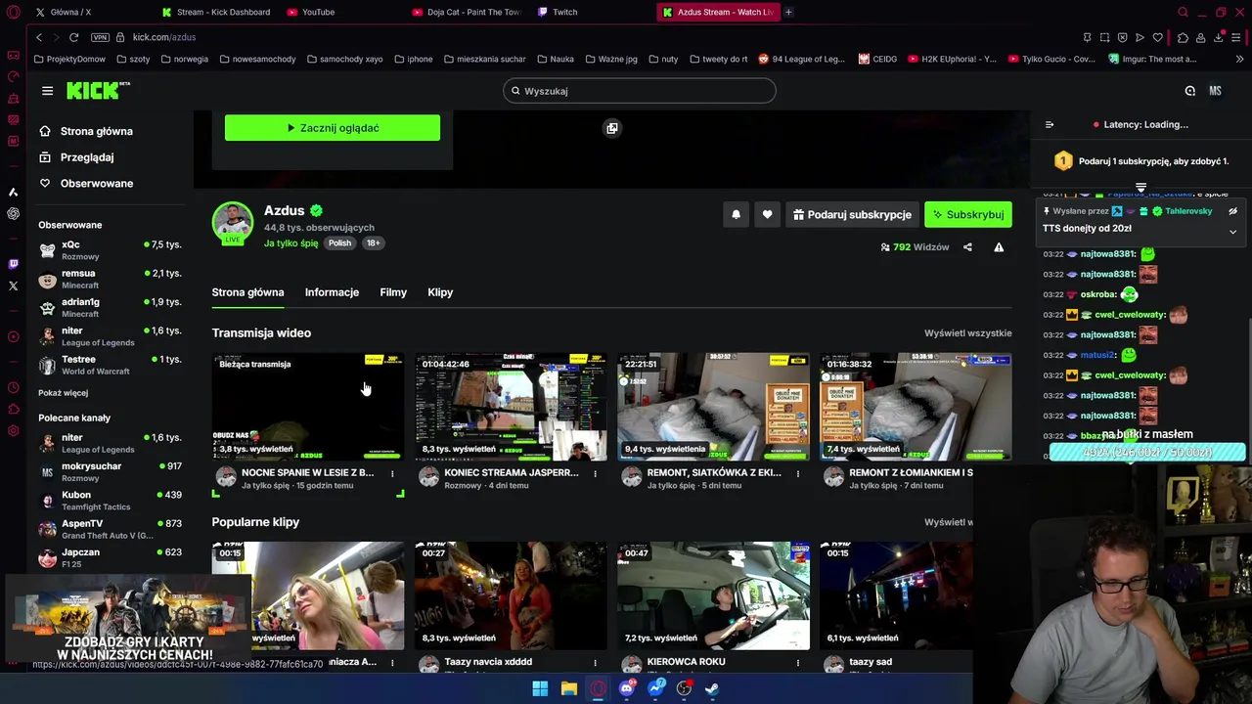
Task: Open the MS user avatar menu
Action: pyautogui.click(x=1215, y=91)
